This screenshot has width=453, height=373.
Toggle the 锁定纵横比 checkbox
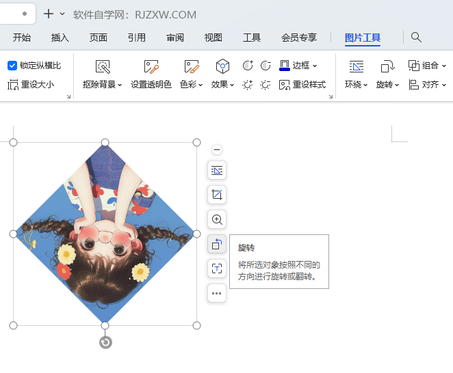(12, 66)
